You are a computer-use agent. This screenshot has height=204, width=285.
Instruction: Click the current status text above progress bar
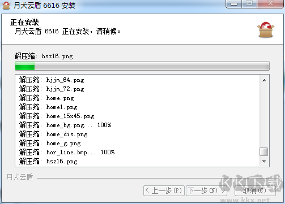[44, 56]
